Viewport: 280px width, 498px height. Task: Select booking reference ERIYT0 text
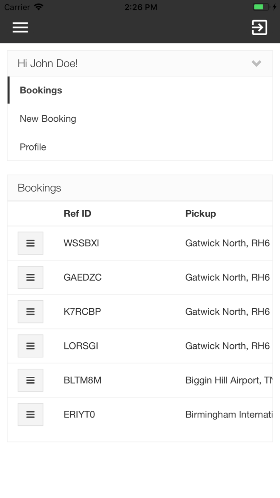pos(79,415)
